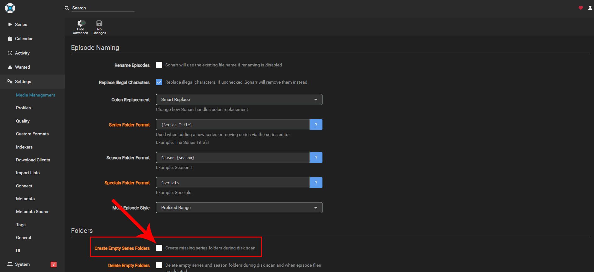Open the user account icon
594x272 pixels.
click(590, 8)
